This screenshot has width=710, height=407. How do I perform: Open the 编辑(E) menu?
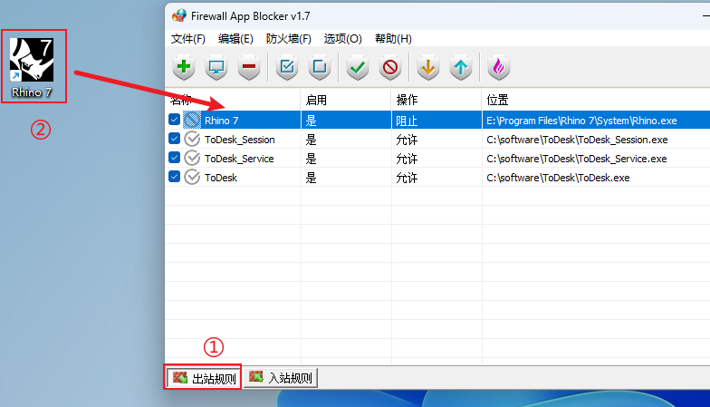click(x=235, y=39)
